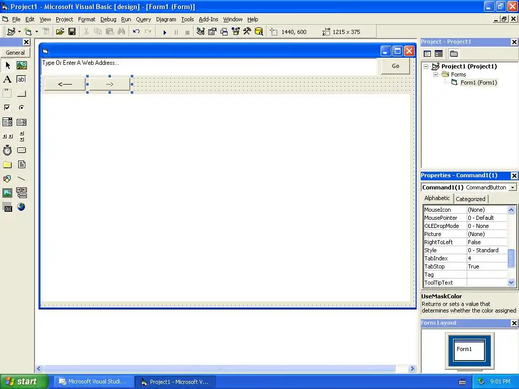Save the project with disk icon

tap(72, 32)
